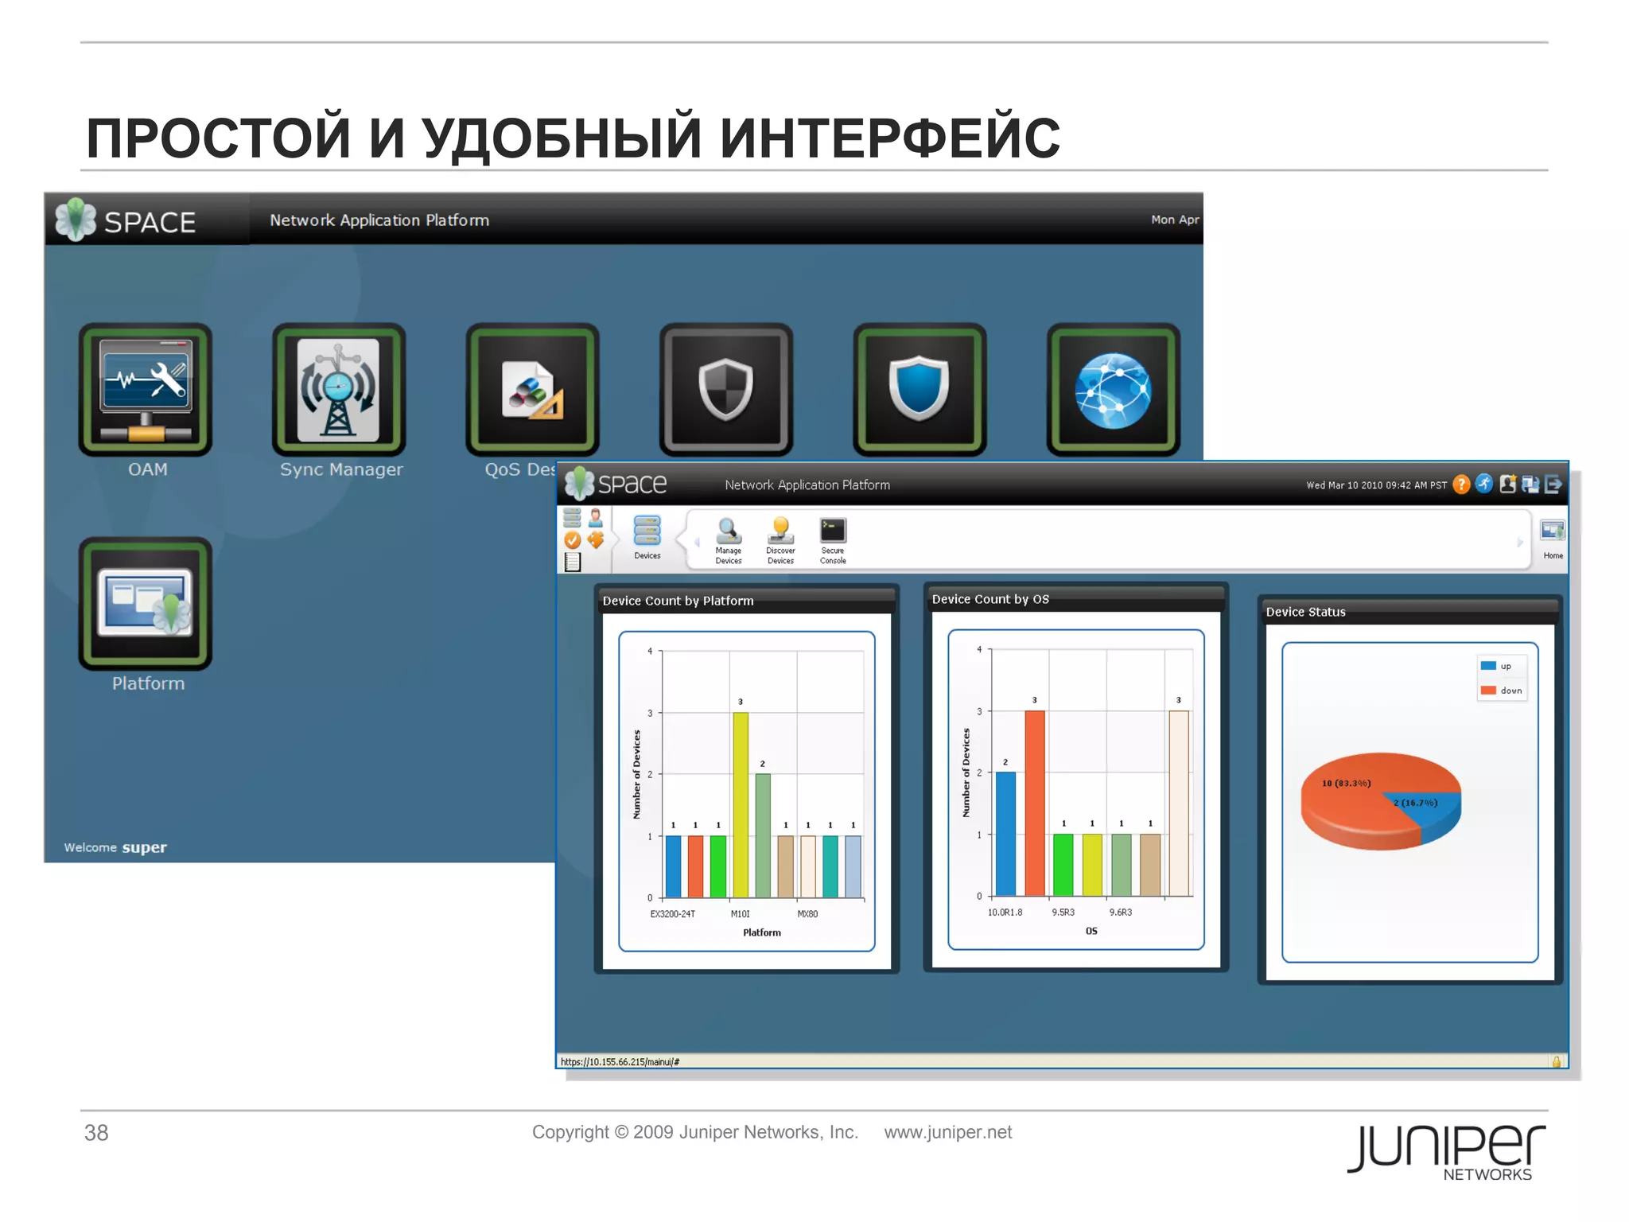Select Device Count by OS panel title

pyautogui.click(x=990, y=599)
